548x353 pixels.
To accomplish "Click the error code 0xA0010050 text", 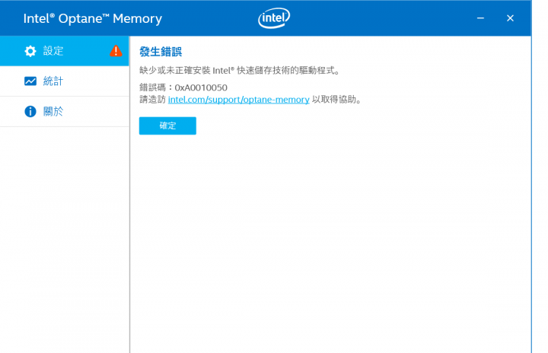I will pos(201,87).
